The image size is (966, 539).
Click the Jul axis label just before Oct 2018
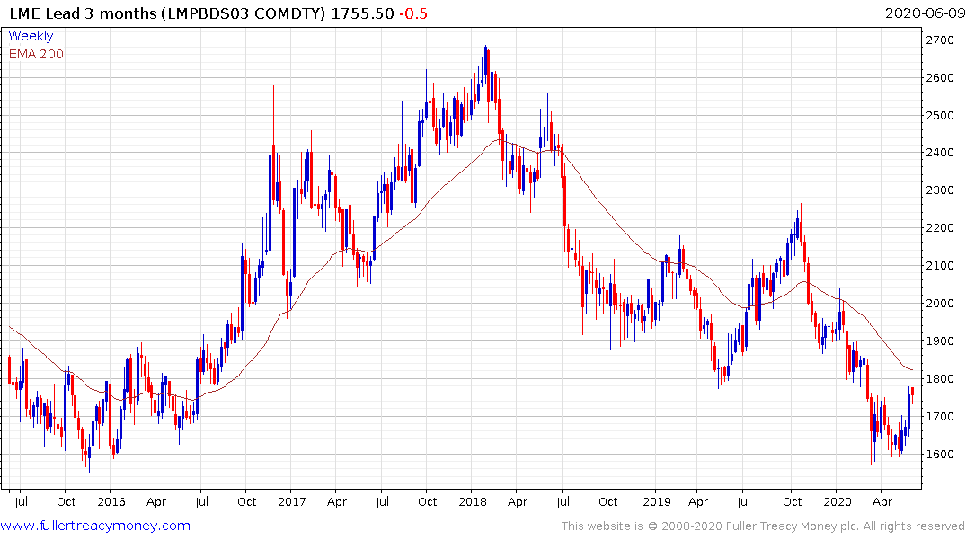pyautogui.click(x=563, y=501)
